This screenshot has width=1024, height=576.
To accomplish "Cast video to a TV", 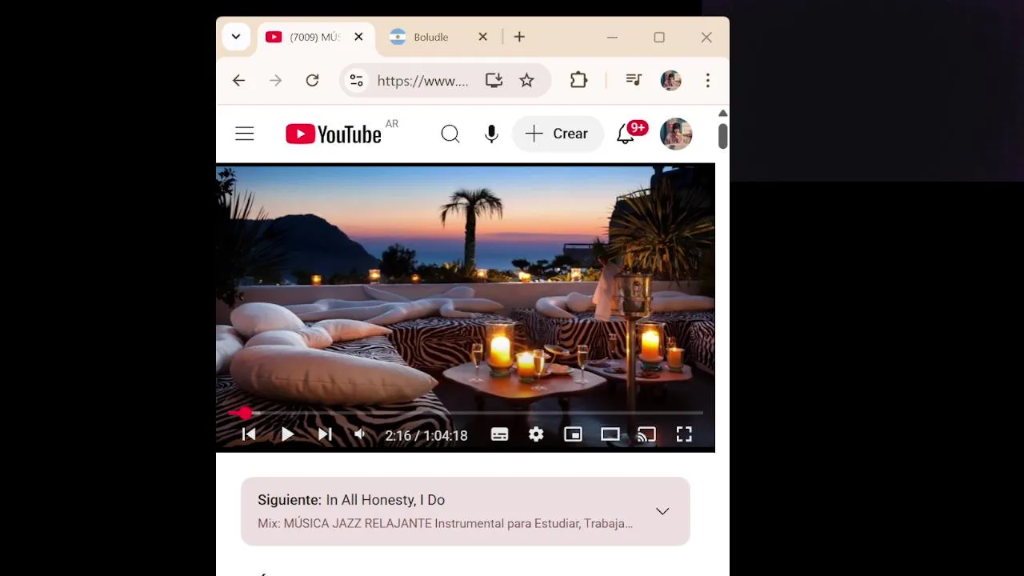I will 646,434.
